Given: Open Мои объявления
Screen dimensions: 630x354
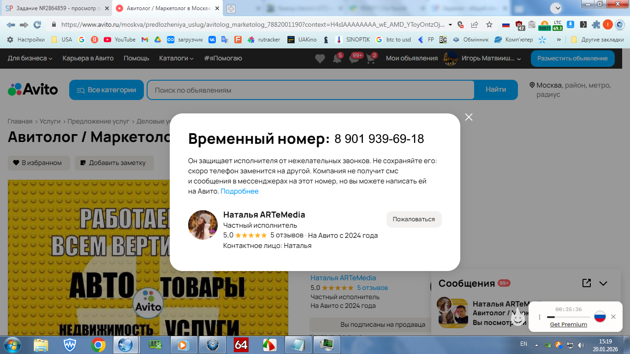Looking at the screenshot, I should tap(412, 58).
